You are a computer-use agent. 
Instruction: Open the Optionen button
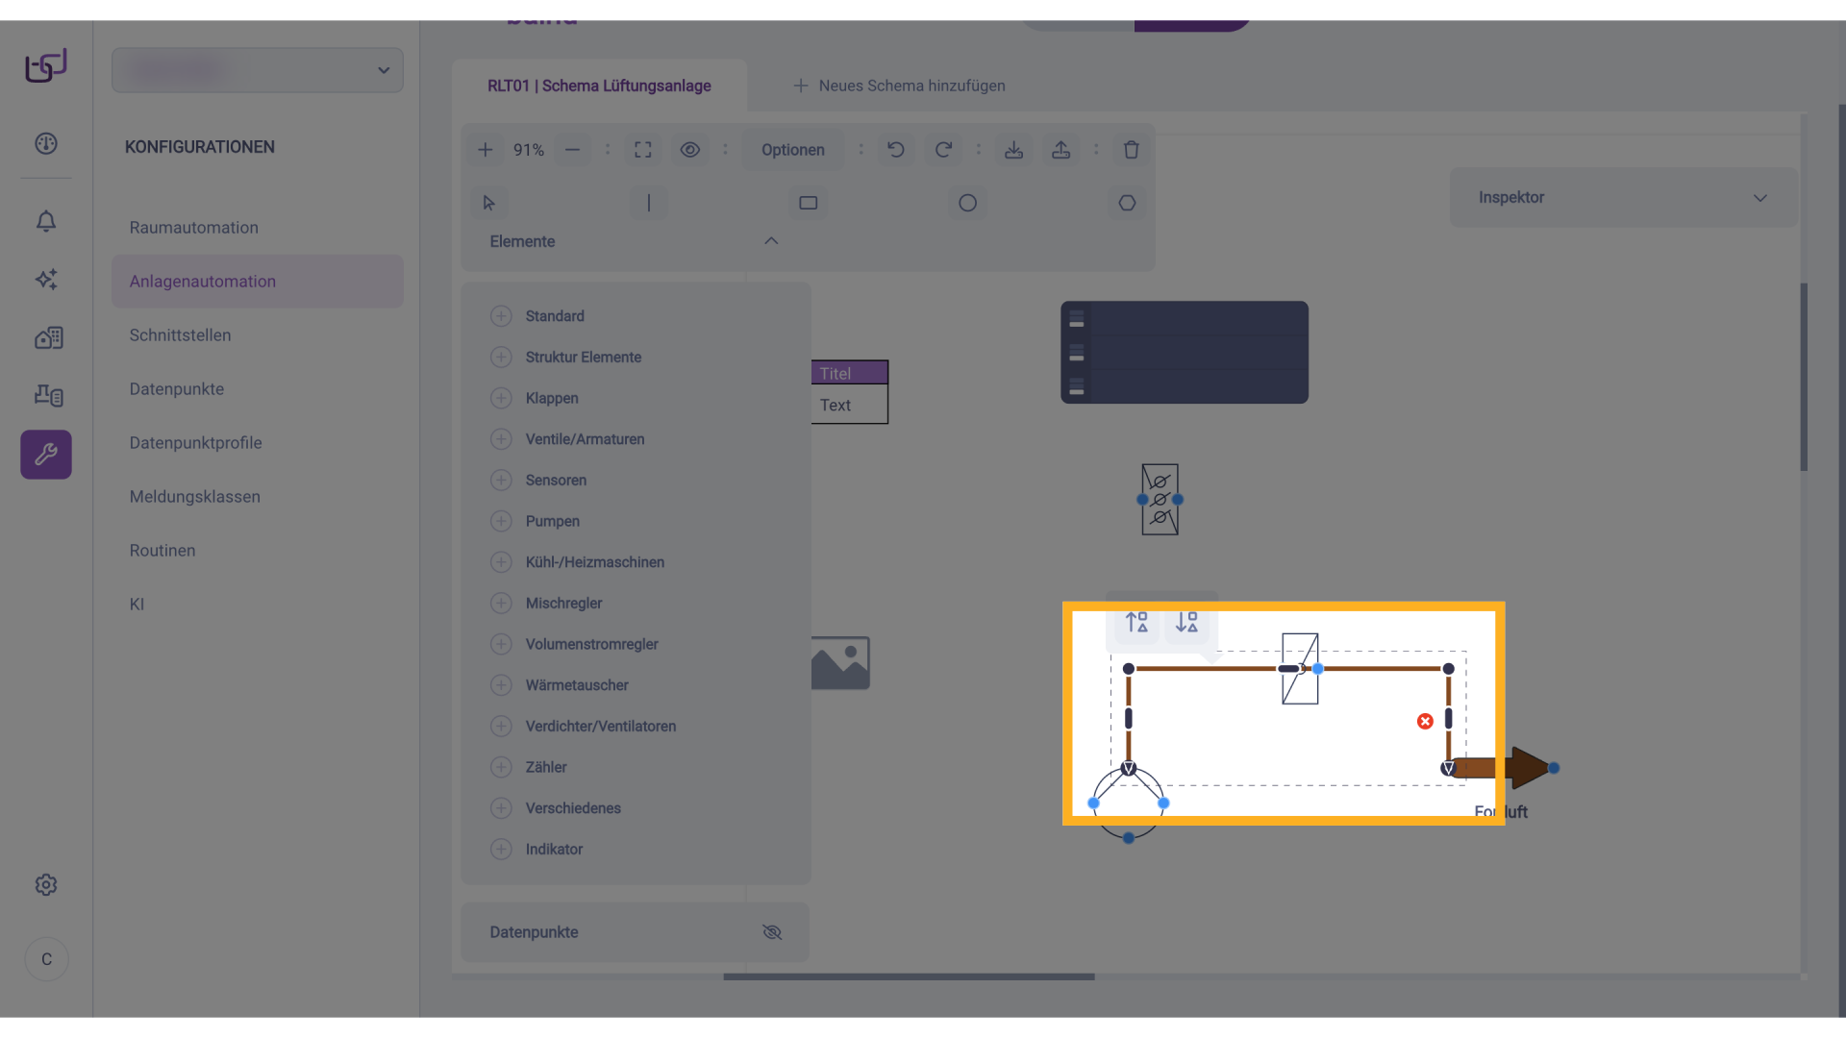(792, 150)
